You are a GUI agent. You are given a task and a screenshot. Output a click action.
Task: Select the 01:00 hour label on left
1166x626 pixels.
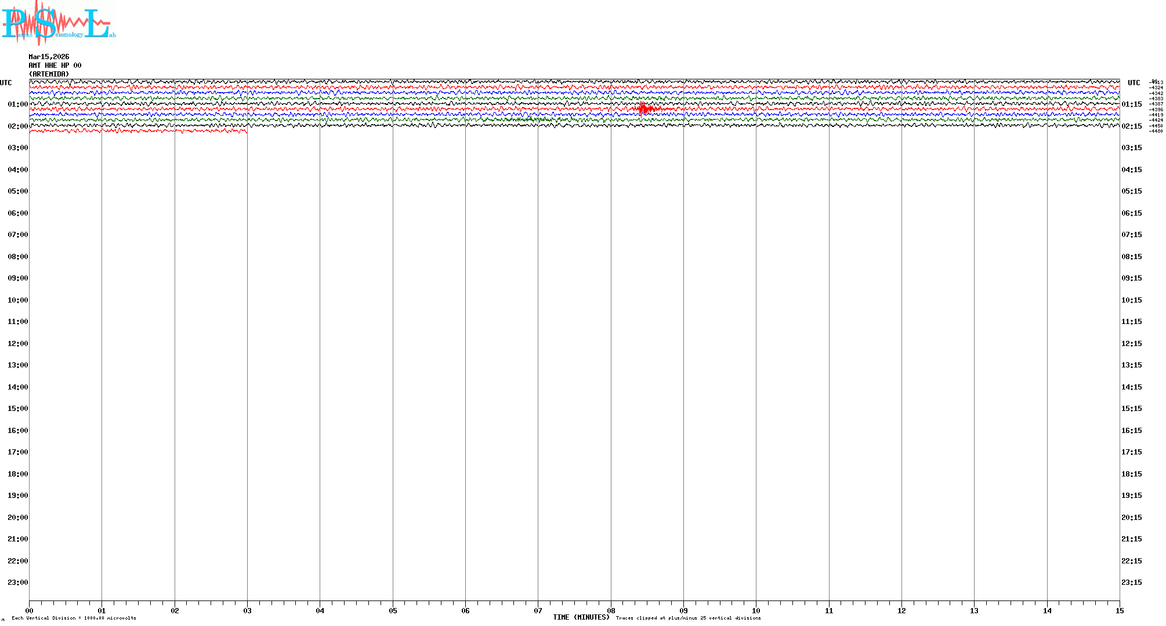tap(17, 104)
